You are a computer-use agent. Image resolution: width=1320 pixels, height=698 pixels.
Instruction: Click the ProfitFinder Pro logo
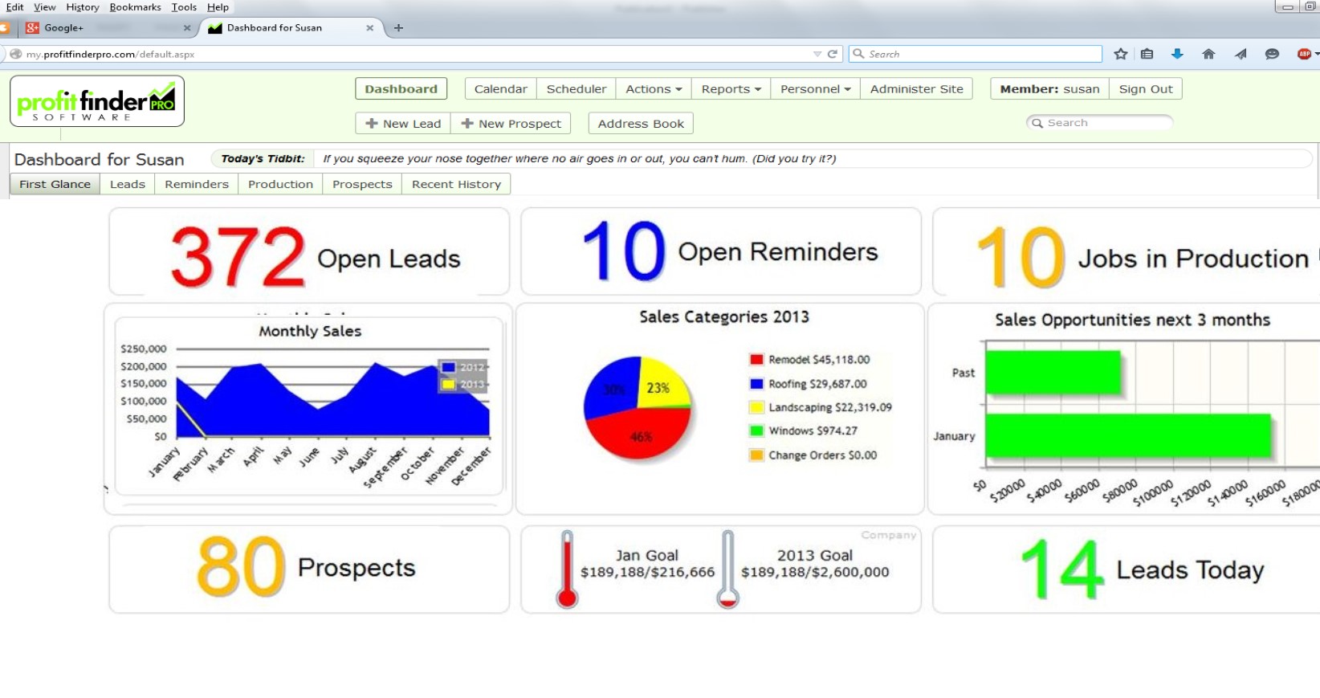97,101
